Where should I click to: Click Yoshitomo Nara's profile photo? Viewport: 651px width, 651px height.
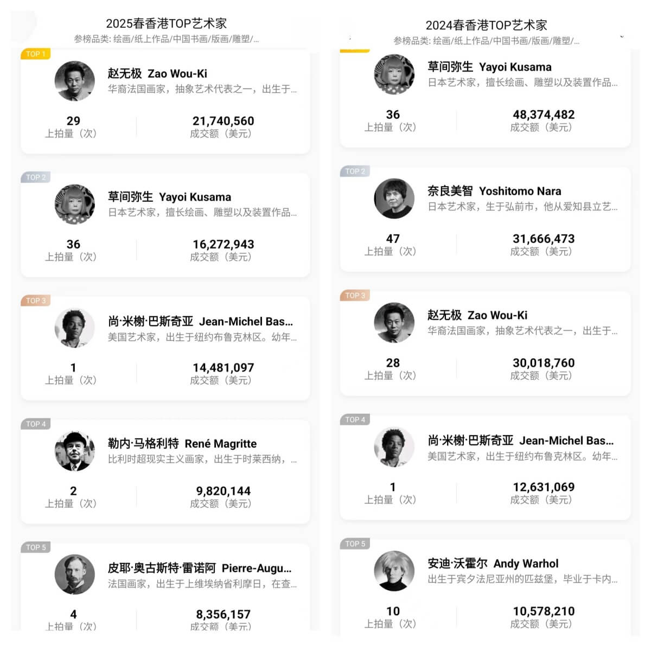tap(394, 199)
